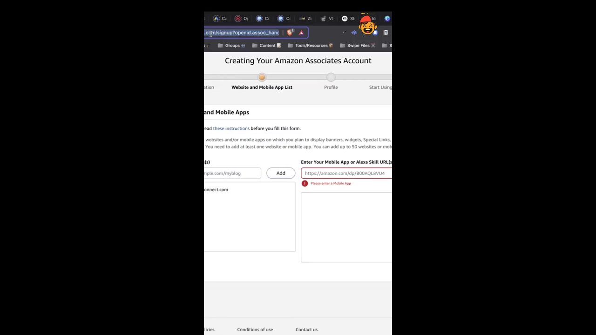Switch to the tab with white circle icon
Screen dimensions: 596x335
(x=345, y=19)
